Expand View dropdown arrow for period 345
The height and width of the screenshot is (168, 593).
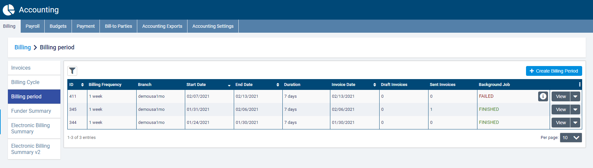(575, 109)
